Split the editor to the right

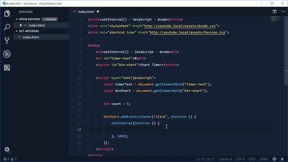click(274, 12)
